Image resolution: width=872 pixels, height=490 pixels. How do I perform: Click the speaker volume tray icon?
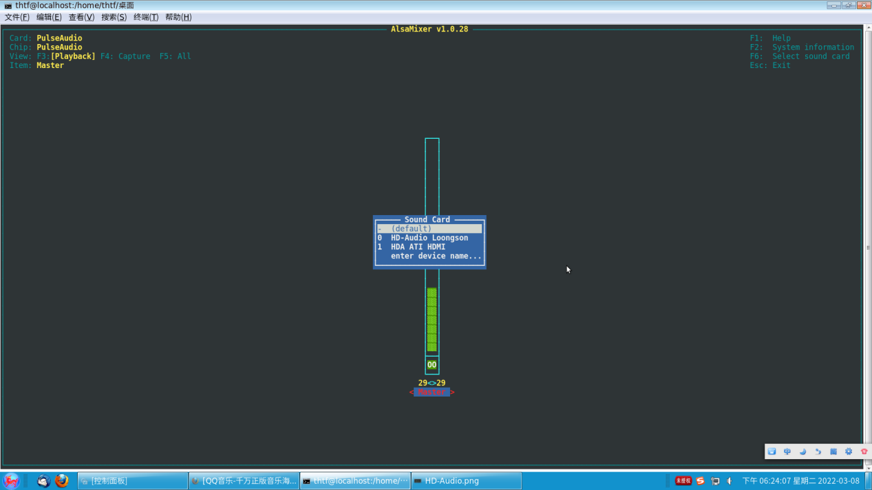coord(730,481)
